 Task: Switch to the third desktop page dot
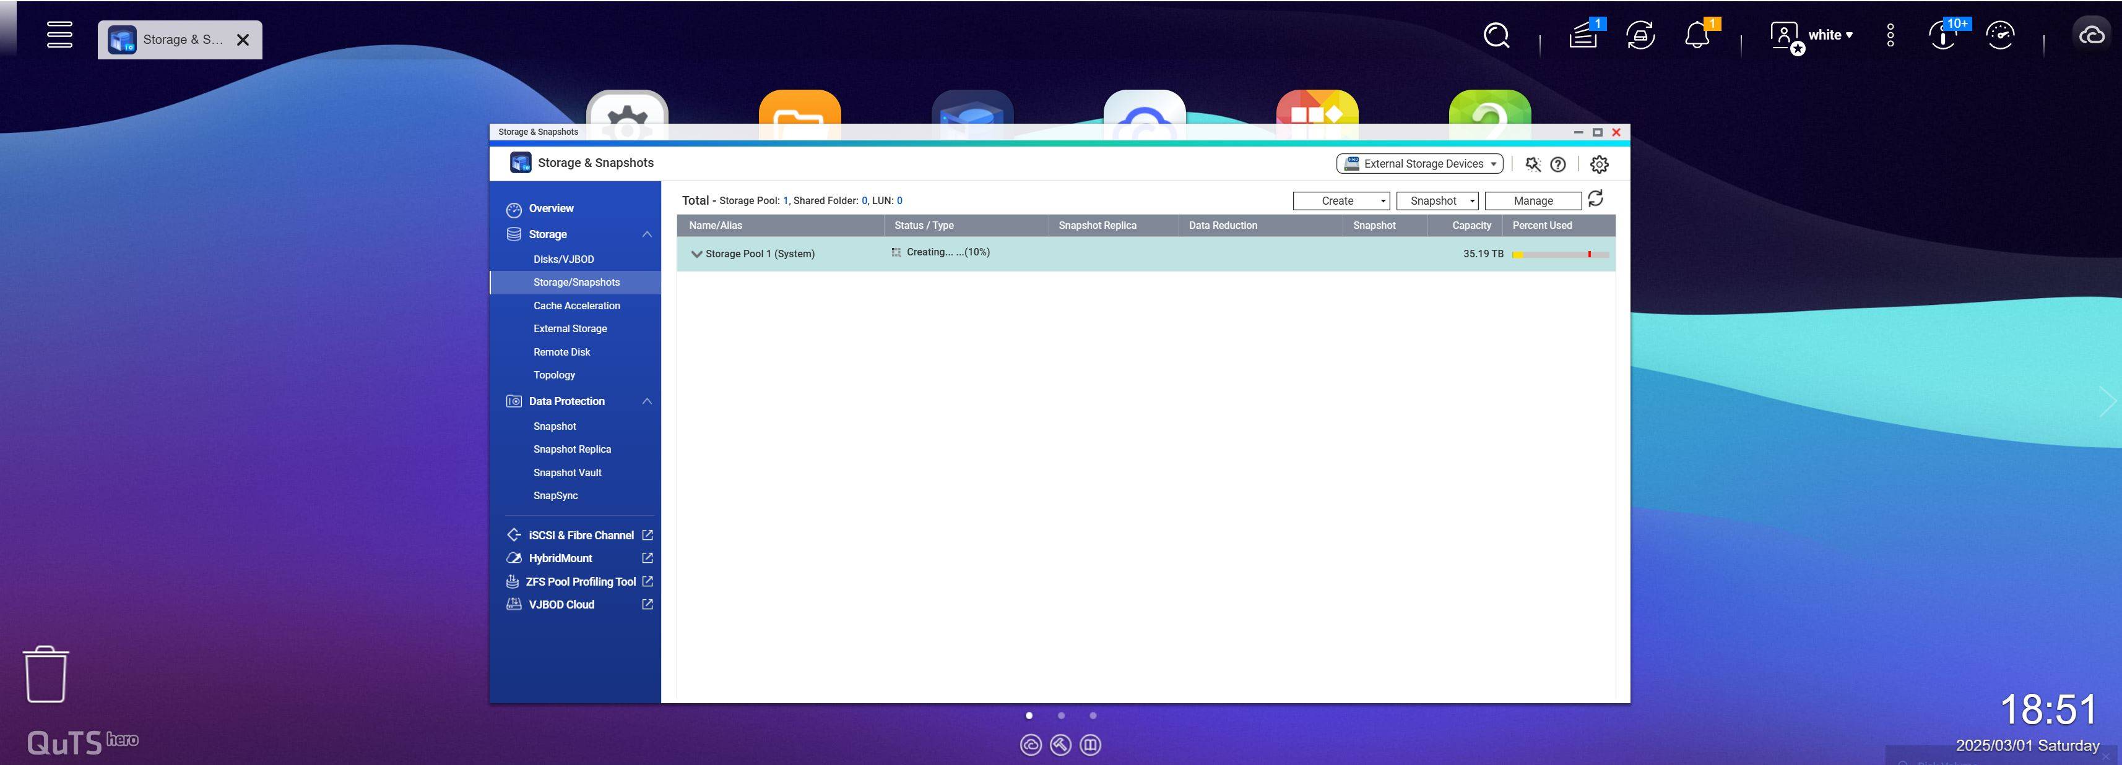[1093, 716]
